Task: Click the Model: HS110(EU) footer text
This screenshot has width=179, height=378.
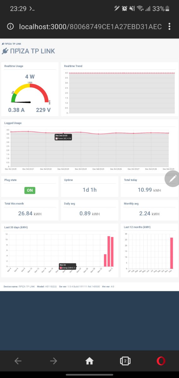Action: (x=47, y=287)
